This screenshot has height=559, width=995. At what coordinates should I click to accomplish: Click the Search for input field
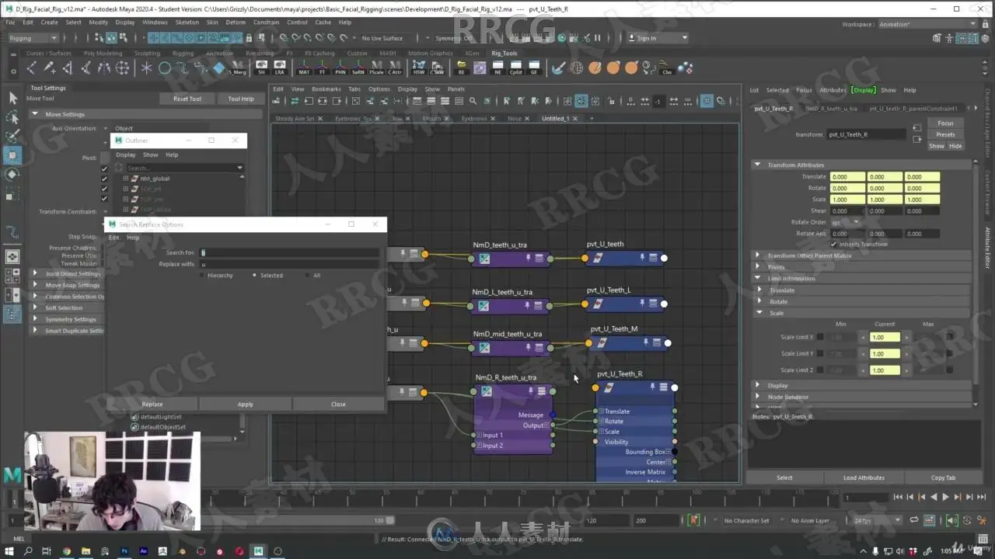290,253
